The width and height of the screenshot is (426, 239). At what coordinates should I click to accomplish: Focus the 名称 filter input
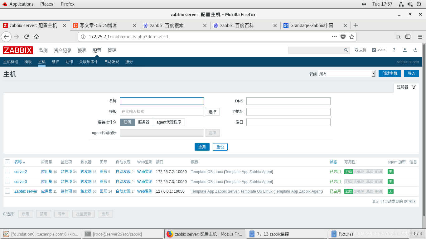(162, 101)
